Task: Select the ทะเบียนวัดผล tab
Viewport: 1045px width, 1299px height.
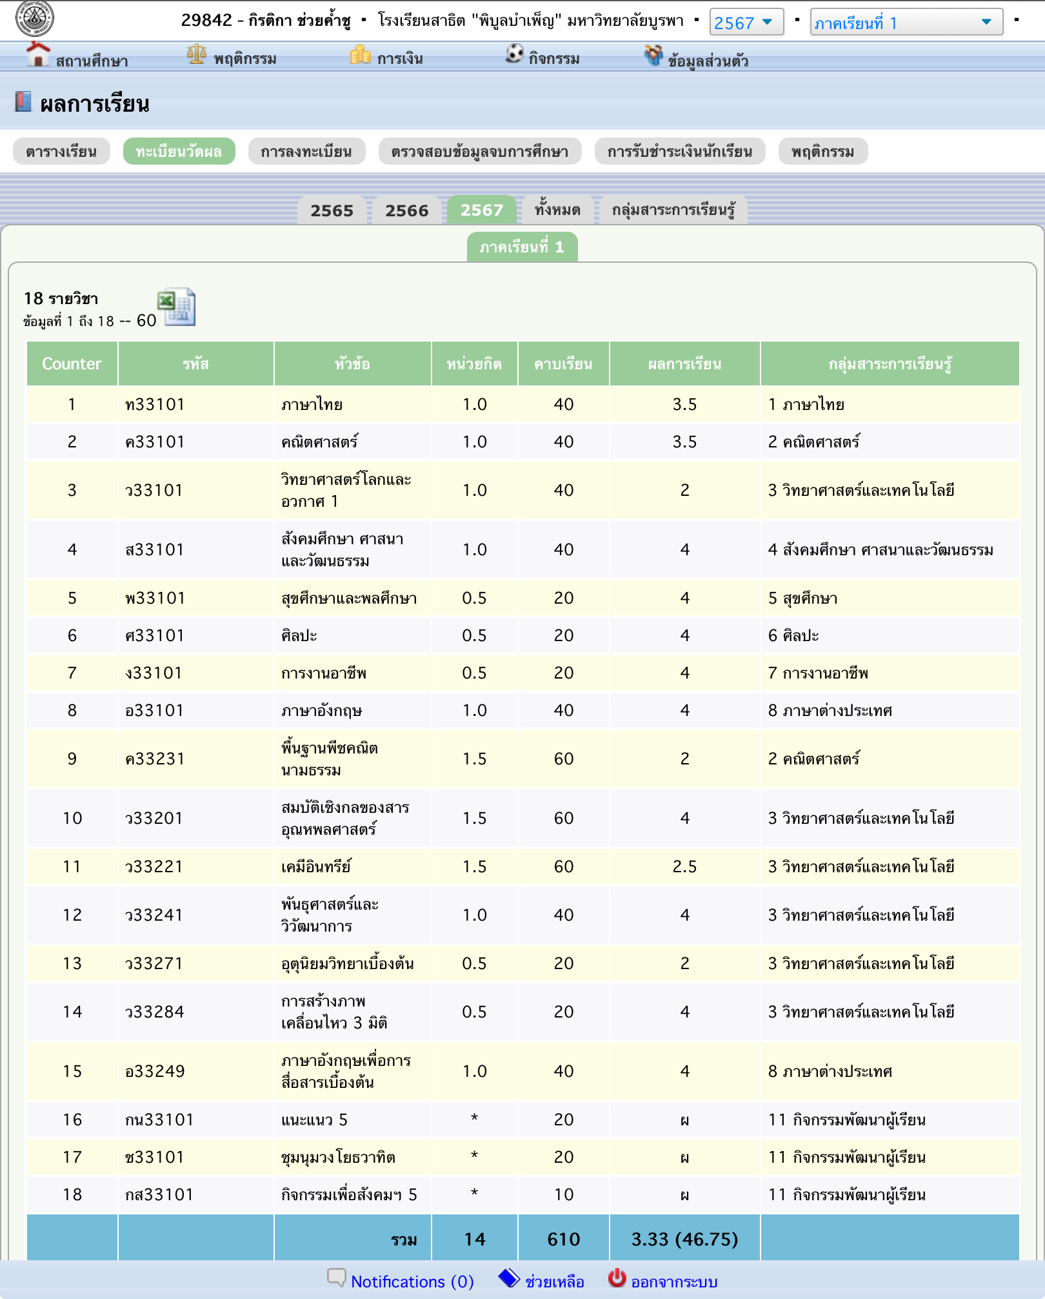Action: click(179, 152)
